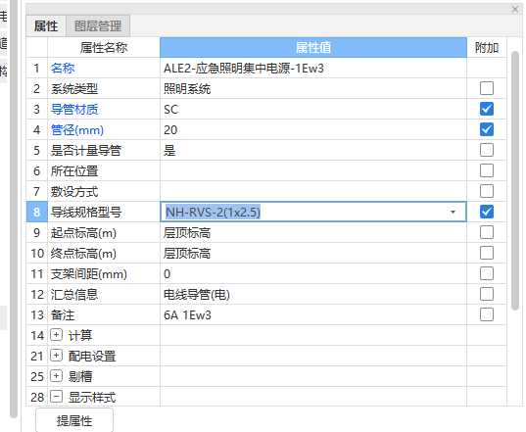
Task: Click the 名称 property label
Action: tap(63, 69)
